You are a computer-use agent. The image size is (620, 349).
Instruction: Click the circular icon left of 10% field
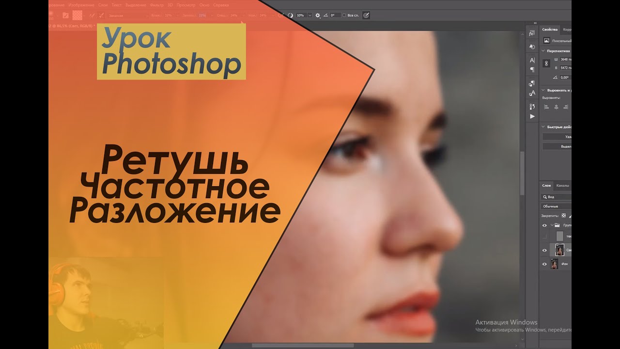click(290, 16)
